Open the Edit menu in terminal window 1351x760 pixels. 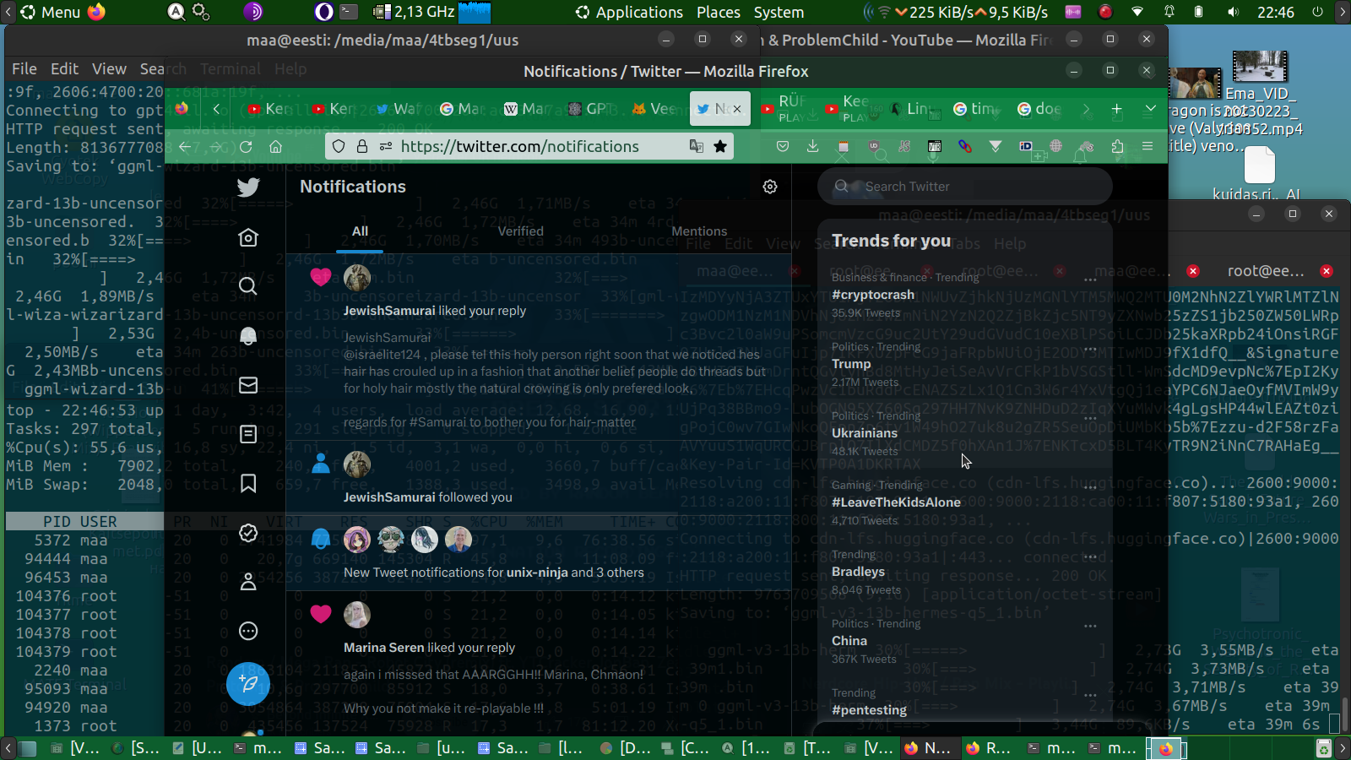(64, 69)
